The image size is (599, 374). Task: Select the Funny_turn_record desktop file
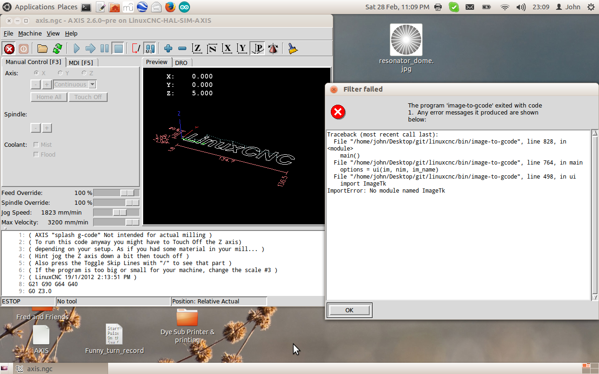pos(114,339)
